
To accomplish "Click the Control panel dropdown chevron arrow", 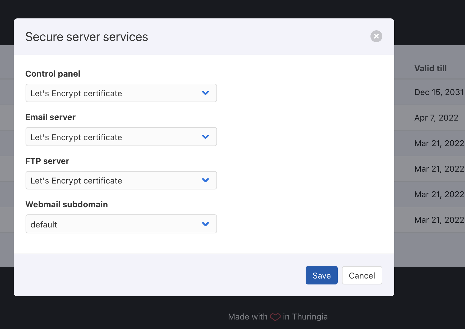I will click(205, 93).
